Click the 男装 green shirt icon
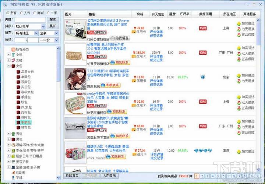 tap(13, 134)
